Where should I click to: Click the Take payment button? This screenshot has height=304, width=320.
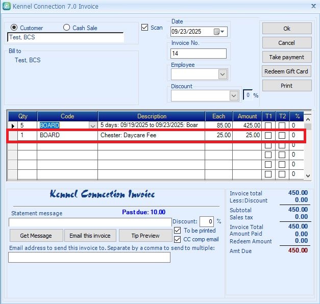pos(287,57)
